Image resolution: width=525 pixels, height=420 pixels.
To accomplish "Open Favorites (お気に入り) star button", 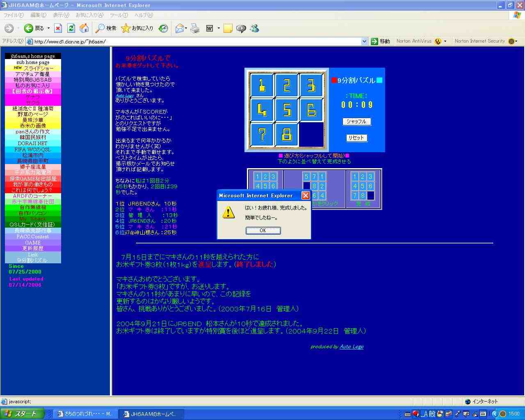I will pyautogui.click(x=137, y=28).
